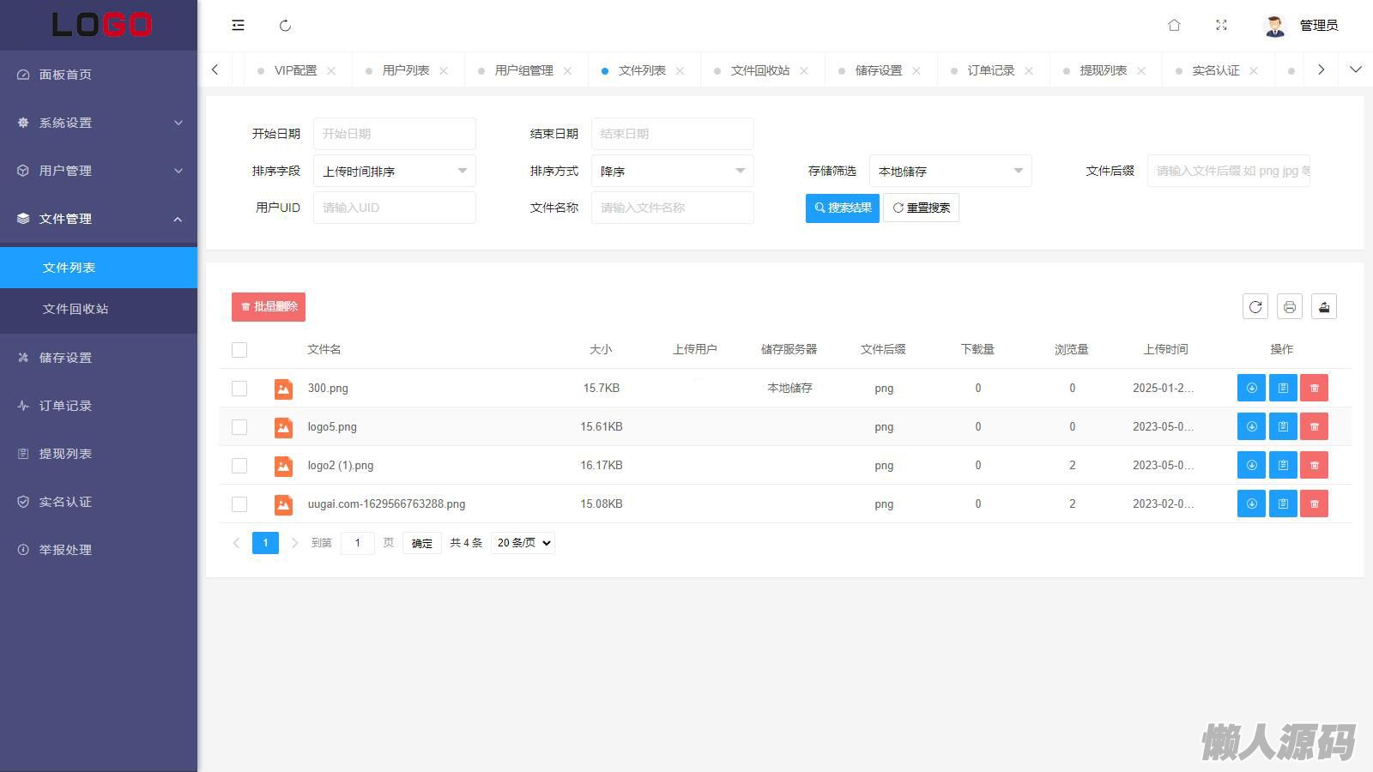This screenshot has height=772, width=1373.
Task: Toggle fullscreen mode icon
Action: [x=1221, y=26]
